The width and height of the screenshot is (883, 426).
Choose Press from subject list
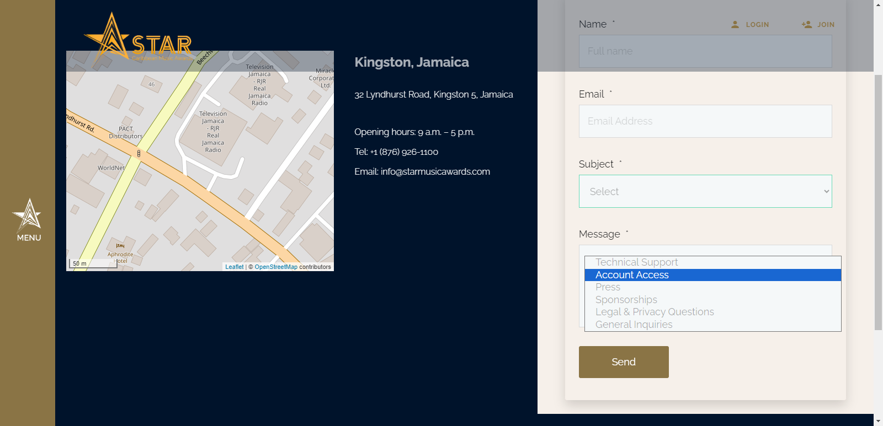tap(712, 287)
